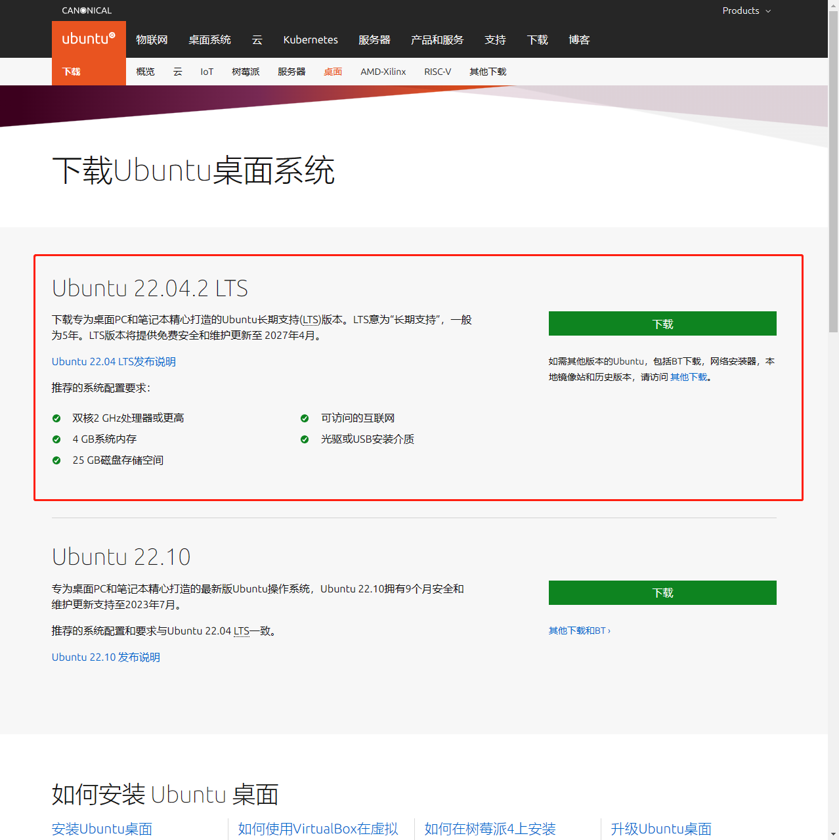839x840 pixels.
Task: Open 其他下载 in the sub-navigation bar
Action: [488, 72]
